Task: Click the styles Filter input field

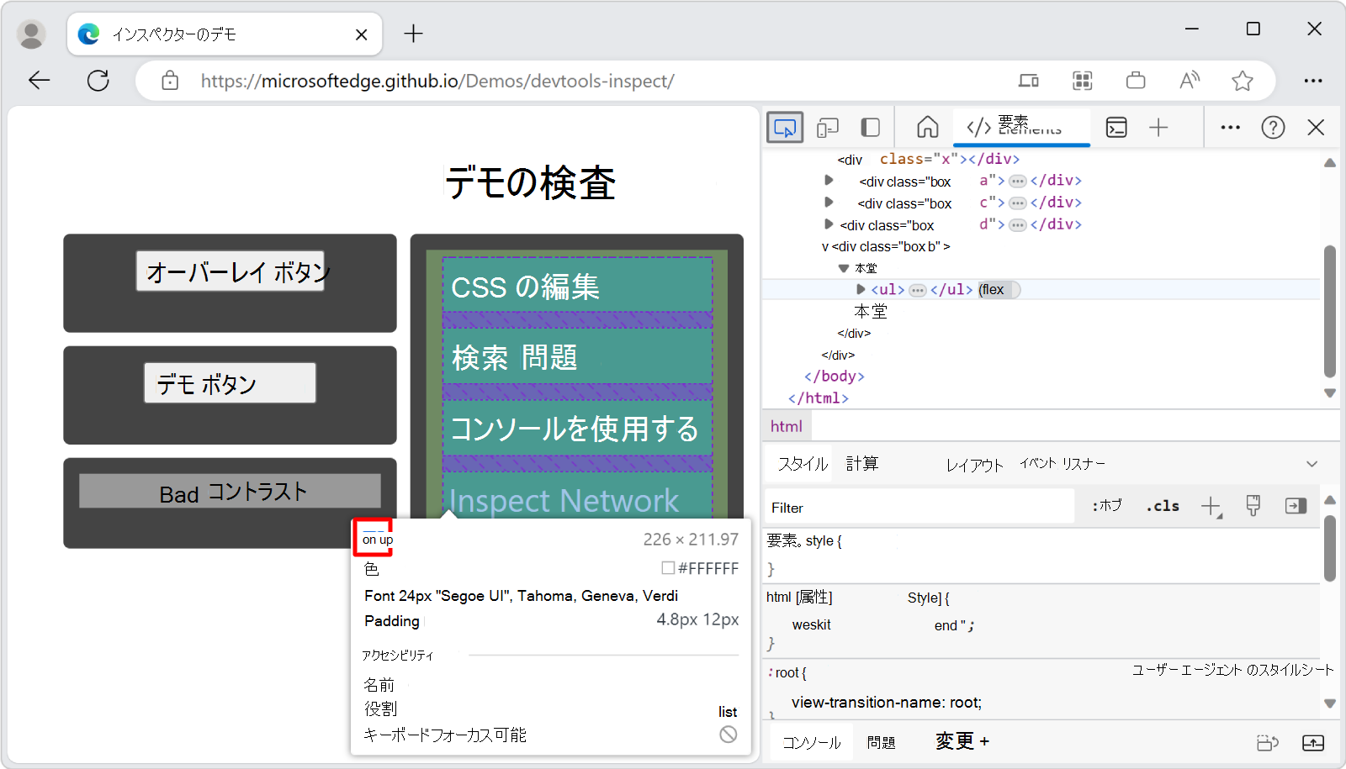Action: tap(917, 507)
